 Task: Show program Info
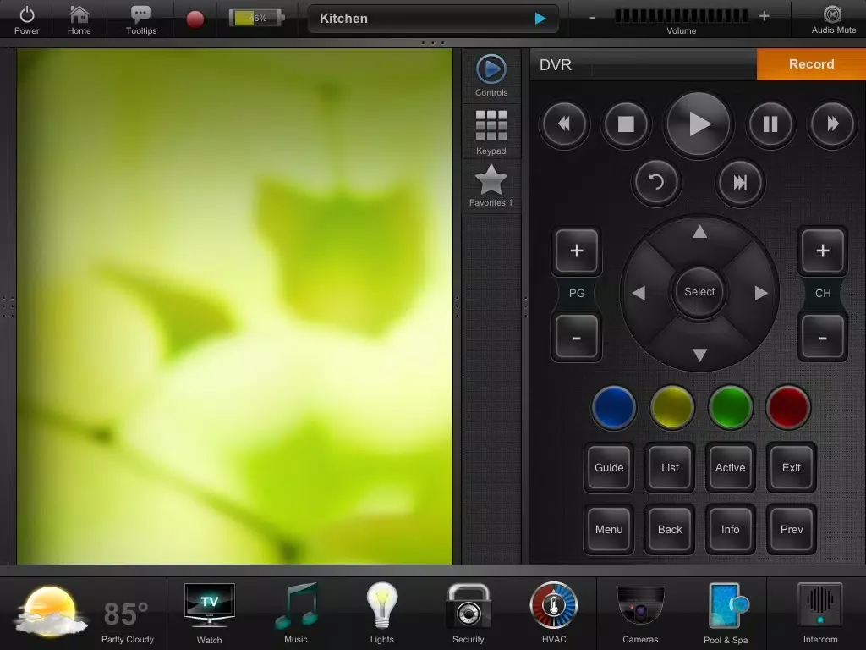tap(730, 530)
